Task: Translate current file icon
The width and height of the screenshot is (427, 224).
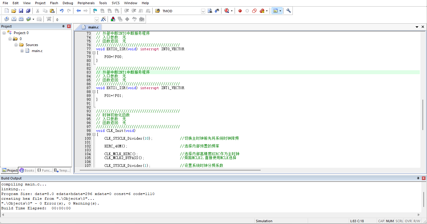Action: click(7, 19)
